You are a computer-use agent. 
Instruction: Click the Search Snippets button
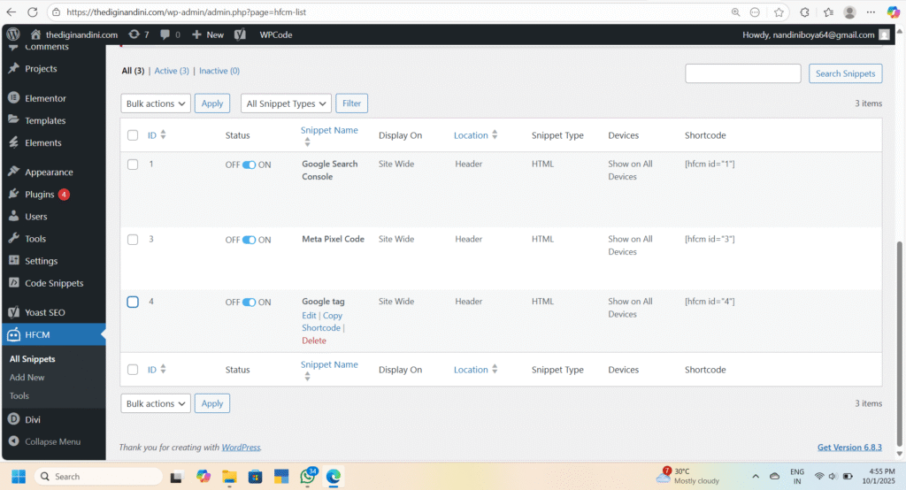[845, 73]
